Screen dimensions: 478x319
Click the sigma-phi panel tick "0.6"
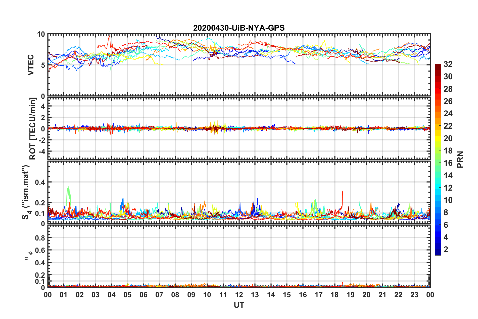point(40,250)
